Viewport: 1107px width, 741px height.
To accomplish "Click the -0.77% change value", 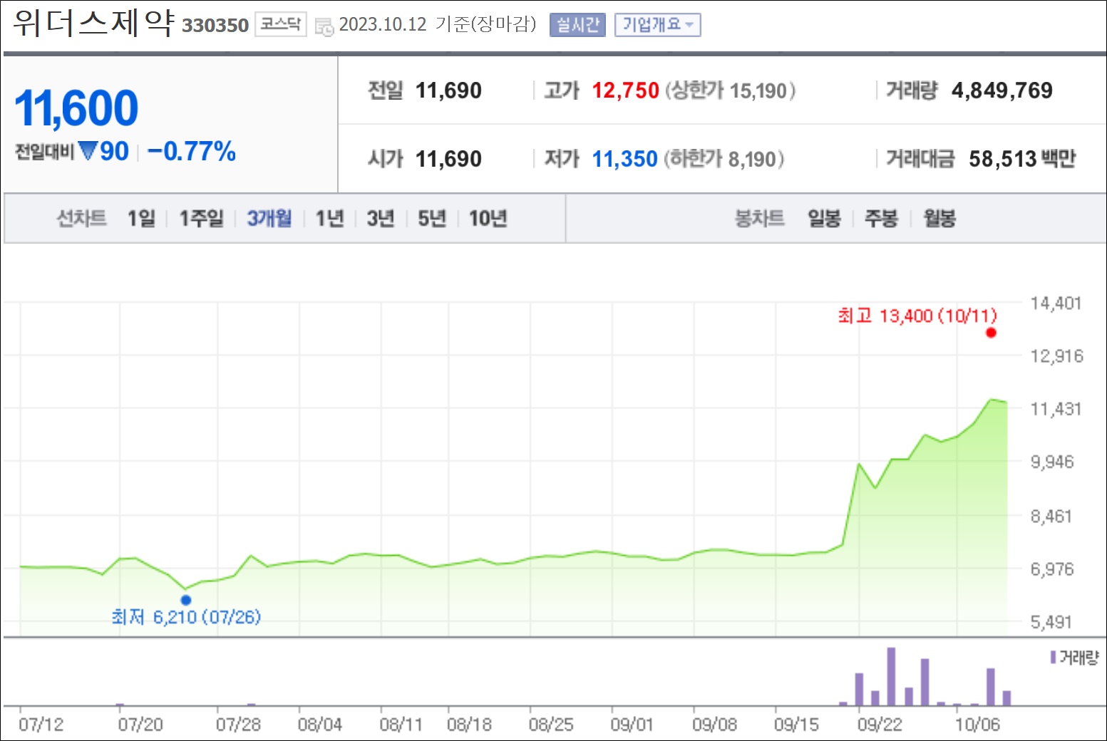I will (192, 151).
